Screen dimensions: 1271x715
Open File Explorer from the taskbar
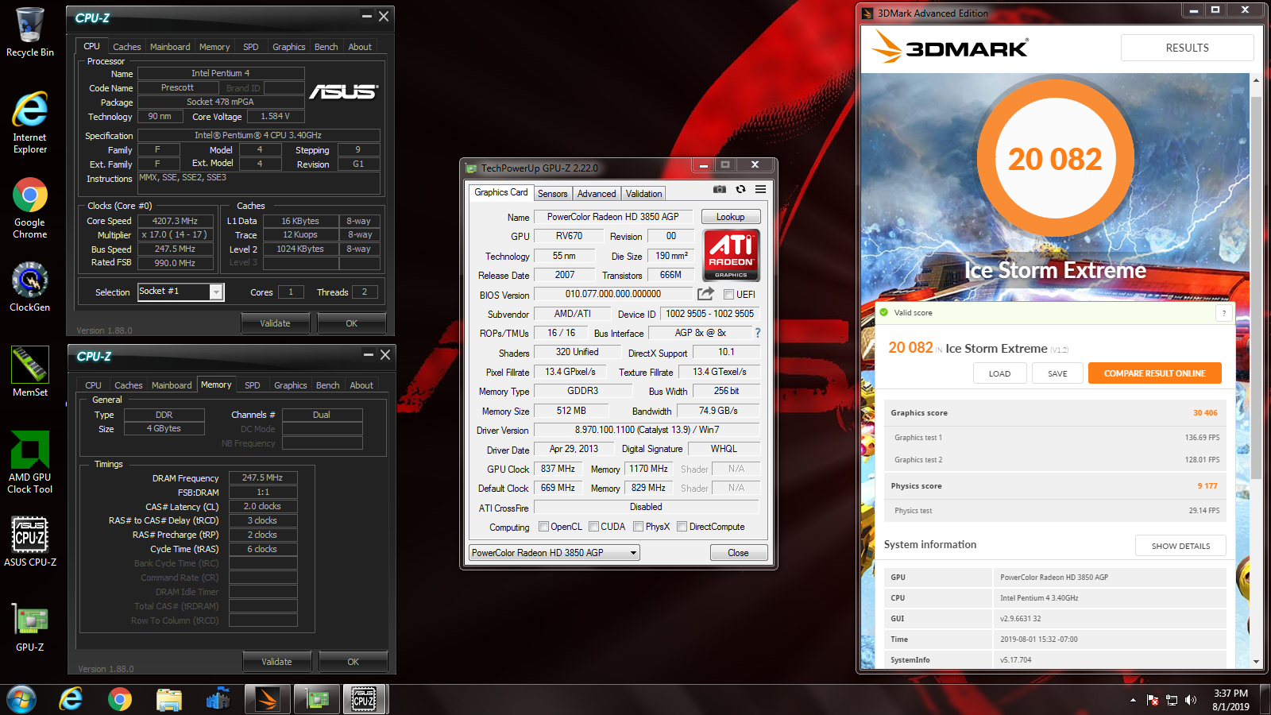(x=169, y=699)
